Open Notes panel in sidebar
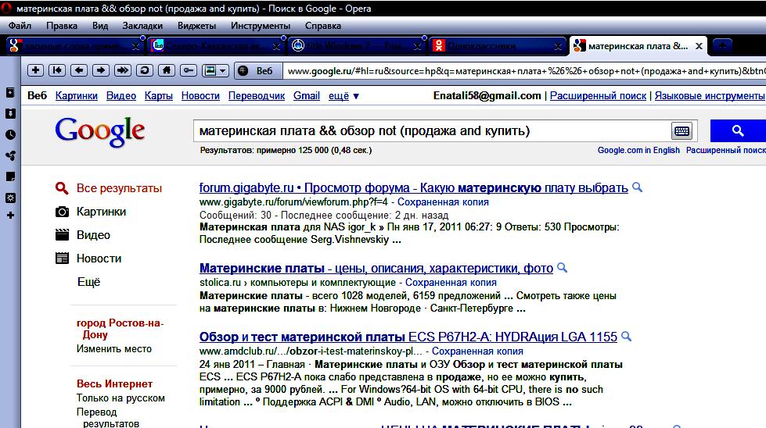Image resolution: width=766 pixels, height=428 pixels. coord(10,177)
